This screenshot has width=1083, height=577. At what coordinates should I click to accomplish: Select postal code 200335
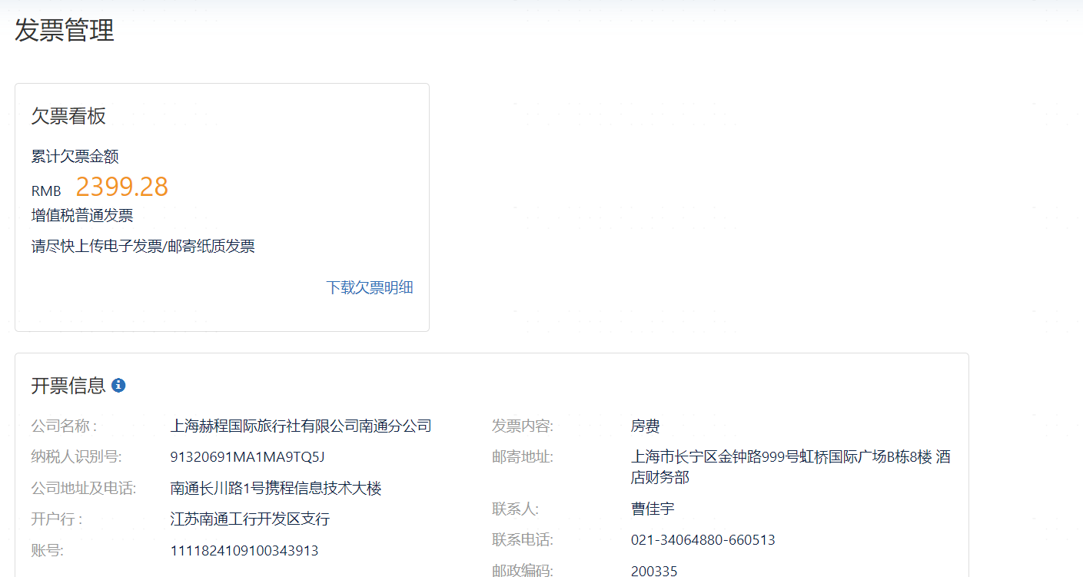(654, 571)
